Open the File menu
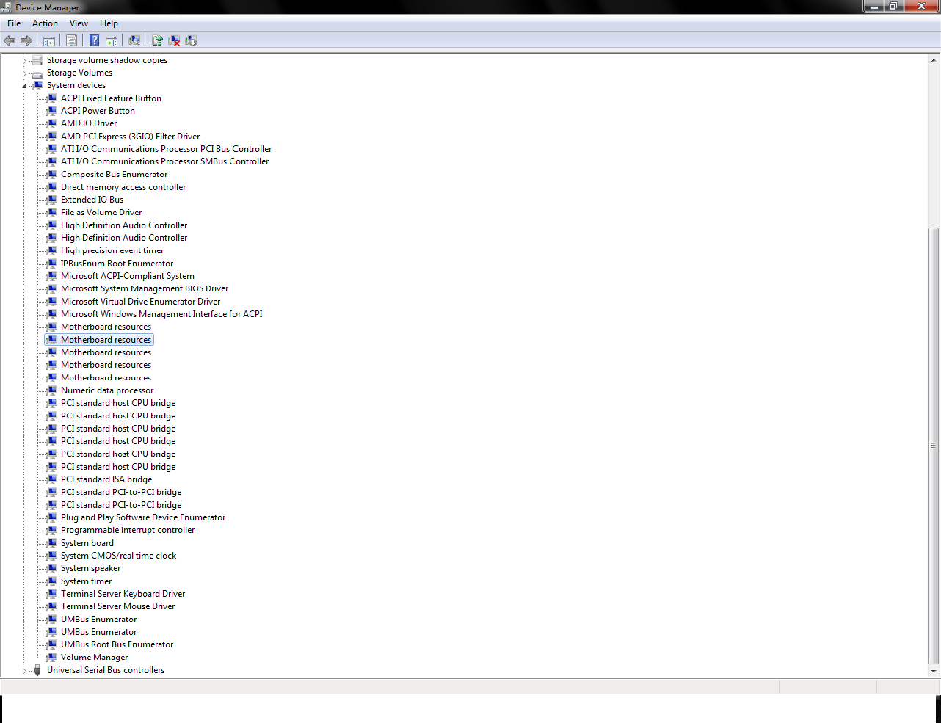Viewport: 941px width, 723px height. pos(14,23)
